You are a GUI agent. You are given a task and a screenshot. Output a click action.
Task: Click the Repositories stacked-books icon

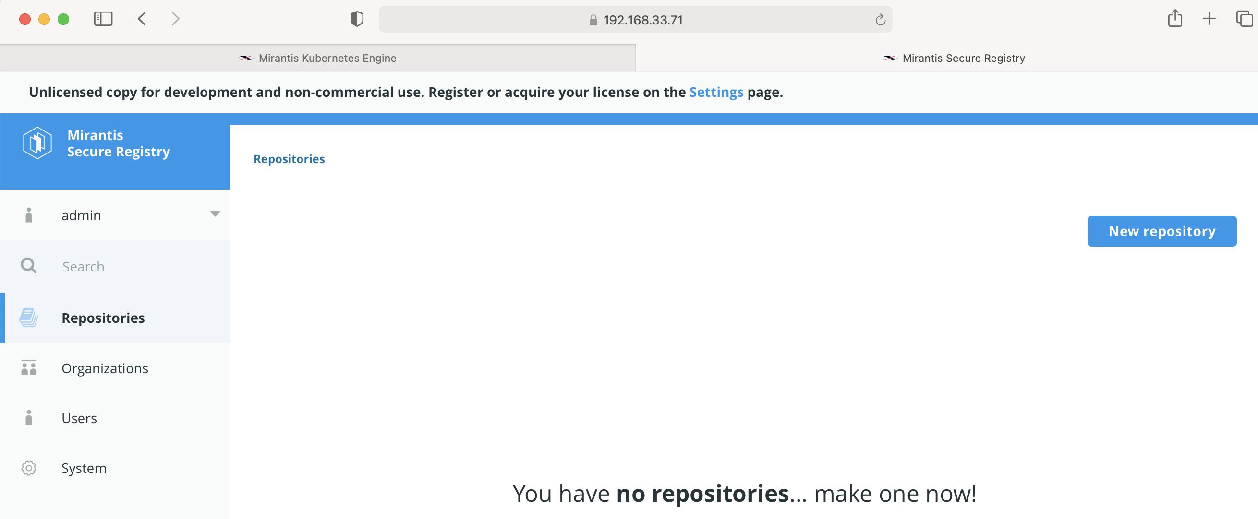(29, 318)
